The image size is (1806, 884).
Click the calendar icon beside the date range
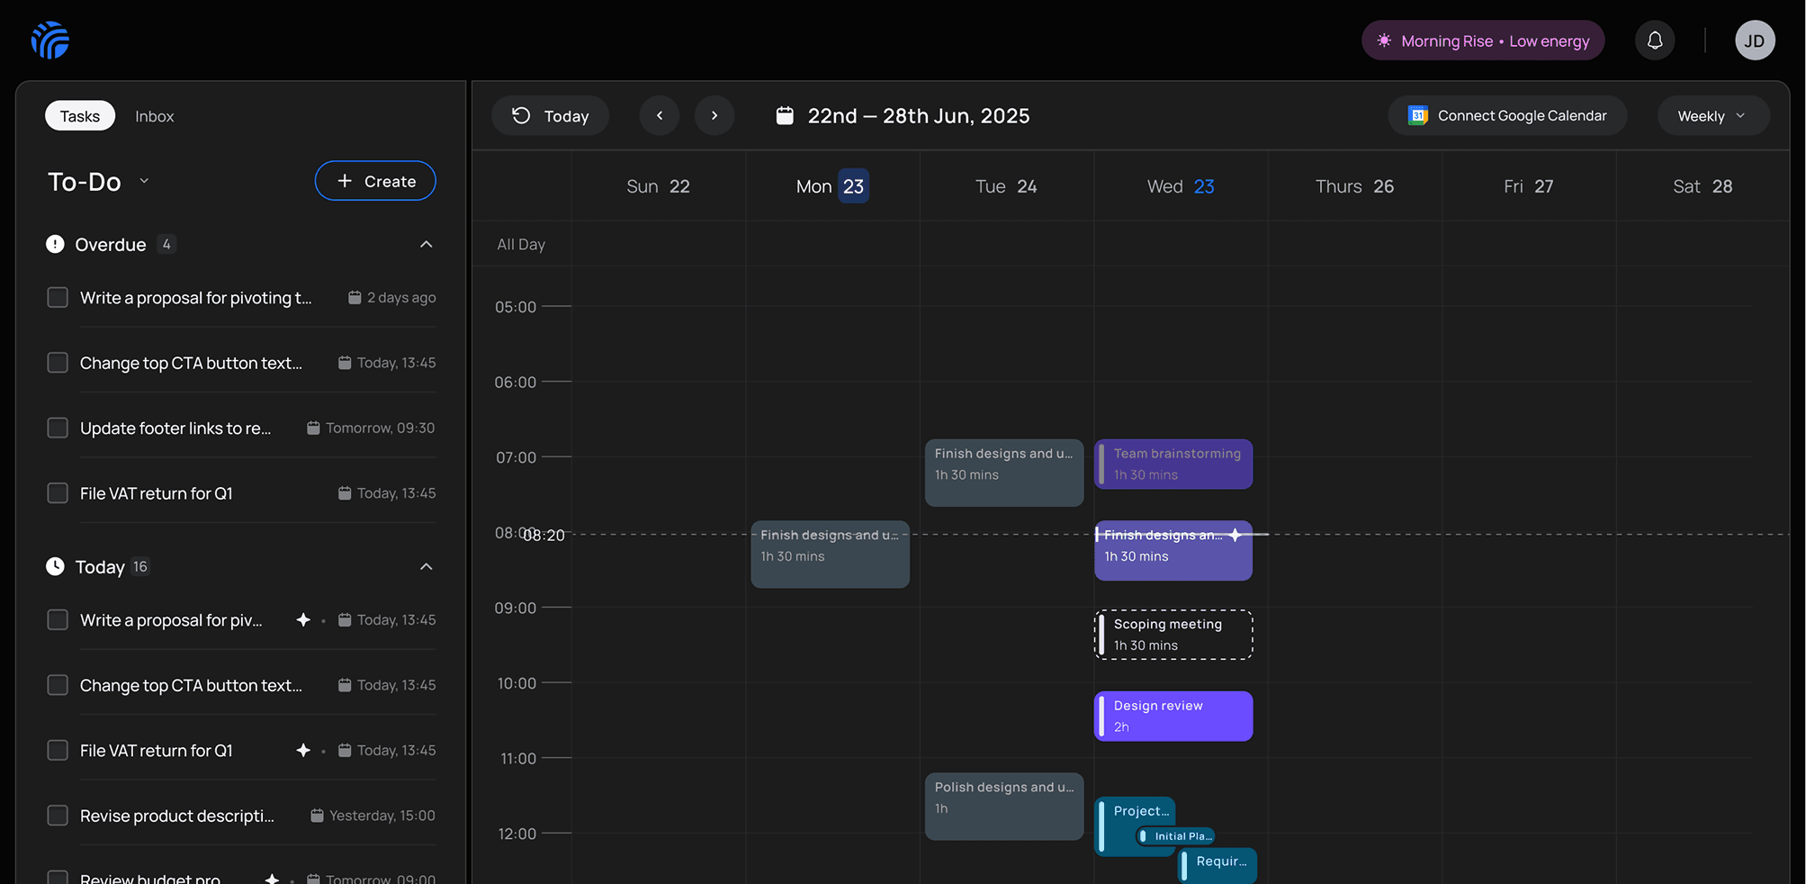click(785, 115)
